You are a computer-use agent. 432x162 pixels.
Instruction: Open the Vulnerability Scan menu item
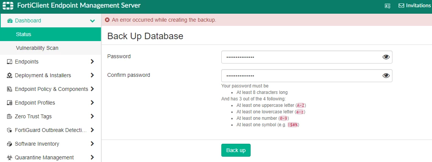[x=51, y=48]
